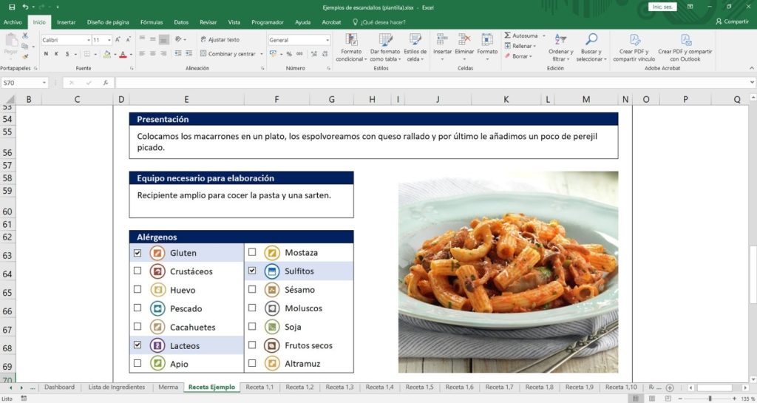Open the Estilos de celda dropdown
This screenshot has height=403, width=757.
pos(415,48)
